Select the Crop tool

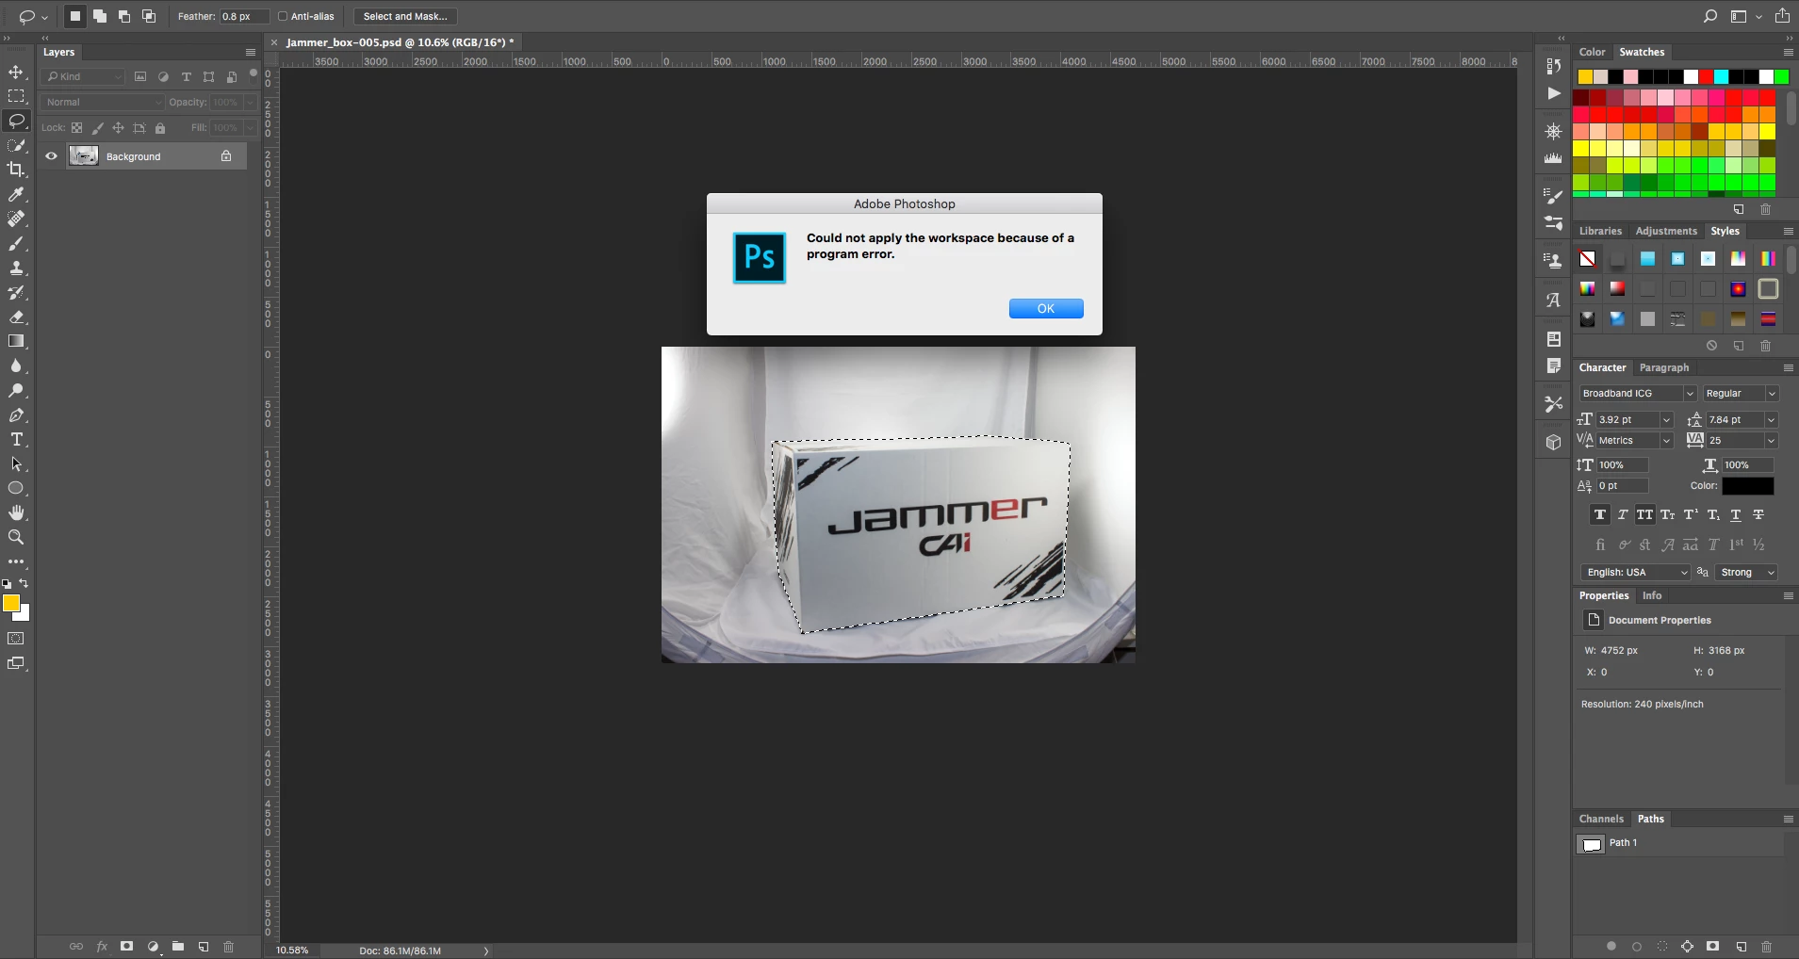16,170
